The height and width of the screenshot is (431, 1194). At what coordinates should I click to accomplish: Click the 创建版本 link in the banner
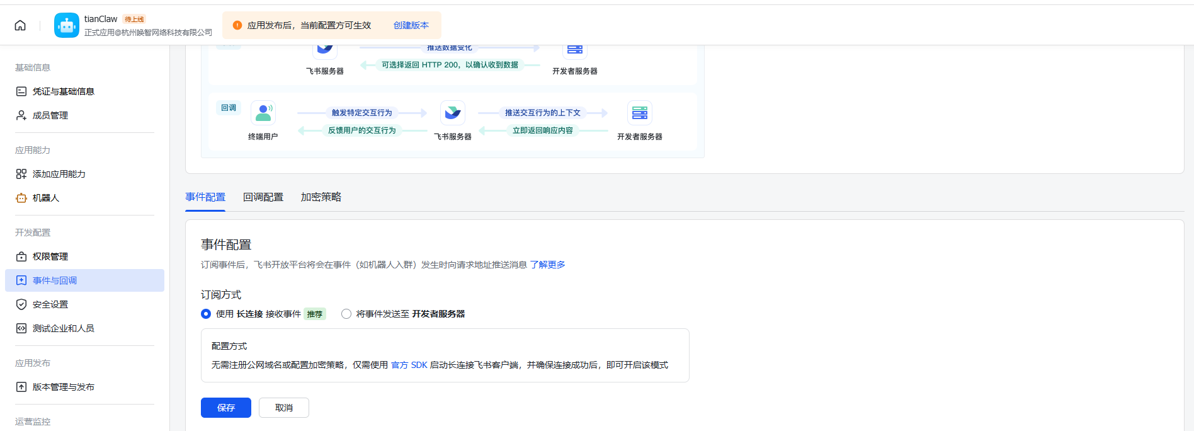[x=411, y=25]
